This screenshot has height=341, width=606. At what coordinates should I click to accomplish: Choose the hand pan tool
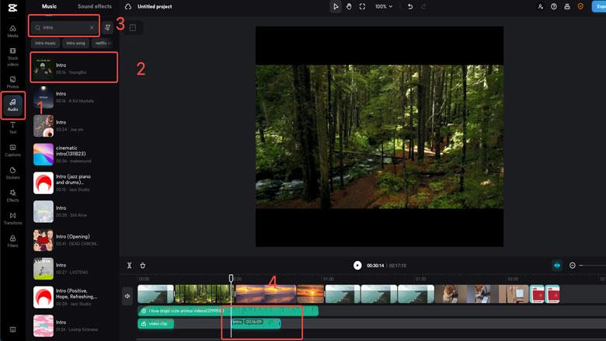(x=349, y=6)
